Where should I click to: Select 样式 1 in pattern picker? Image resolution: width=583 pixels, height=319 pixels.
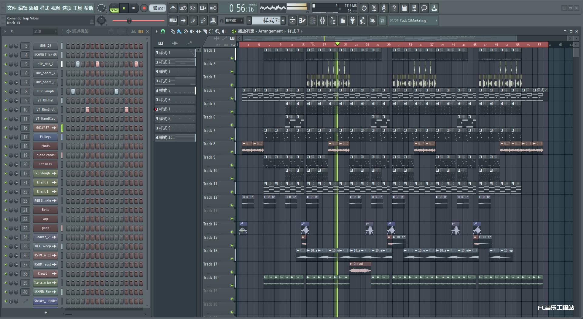click(175, 53)
